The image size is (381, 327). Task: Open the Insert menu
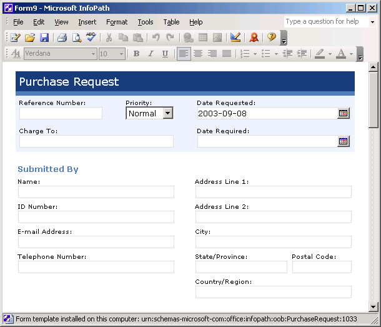(x=87, y=22)
